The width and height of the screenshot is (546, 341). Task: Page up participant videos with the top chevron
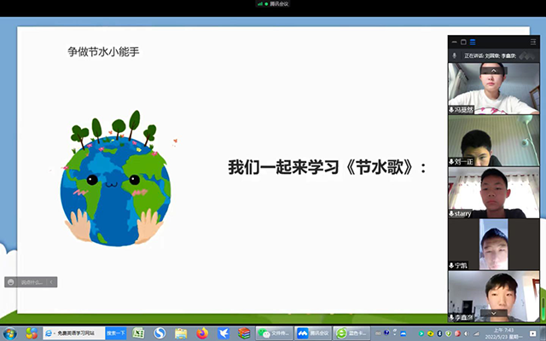coord(493,71)
